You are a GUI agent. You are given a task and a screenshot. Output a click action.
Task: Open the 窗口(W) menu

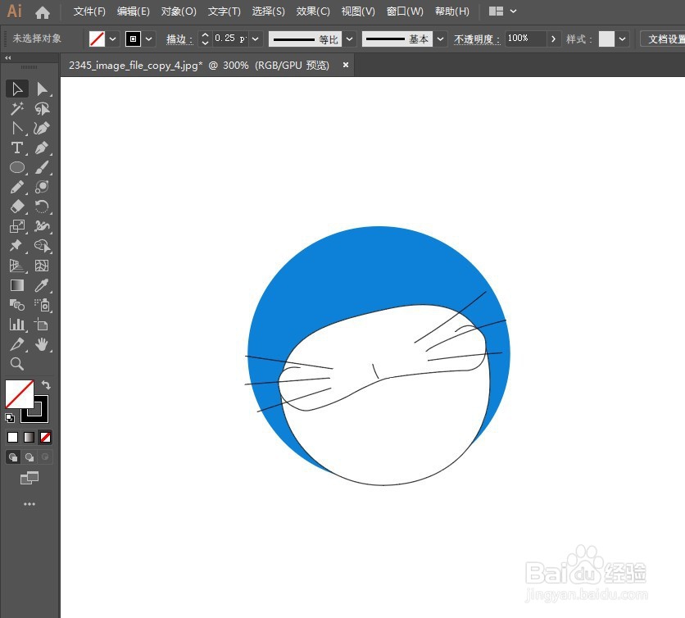(x=405, y=11)
